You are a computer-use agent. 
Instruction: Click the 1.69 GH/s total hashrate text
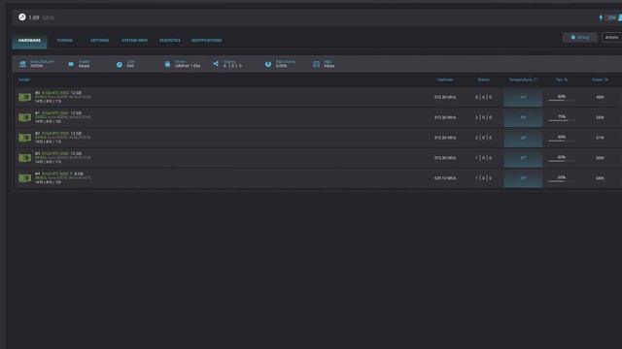pos(41,17)
